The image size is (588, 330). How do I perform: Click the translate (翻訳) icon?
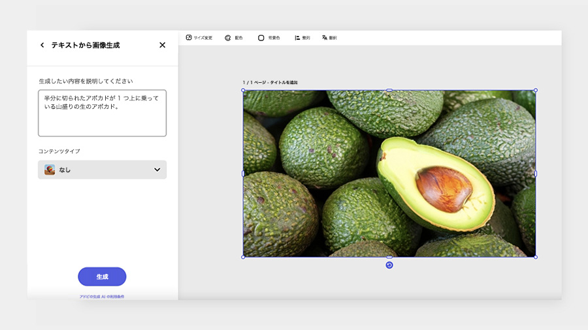pos(324,37)
